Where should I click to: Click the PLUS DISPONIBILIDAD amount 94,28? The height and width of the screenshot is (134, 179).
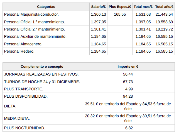[128, 96]
